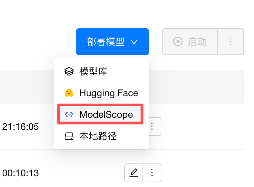Click the 21:16:05 timestamp cell
254x187 pixels.
pos(20,127)
